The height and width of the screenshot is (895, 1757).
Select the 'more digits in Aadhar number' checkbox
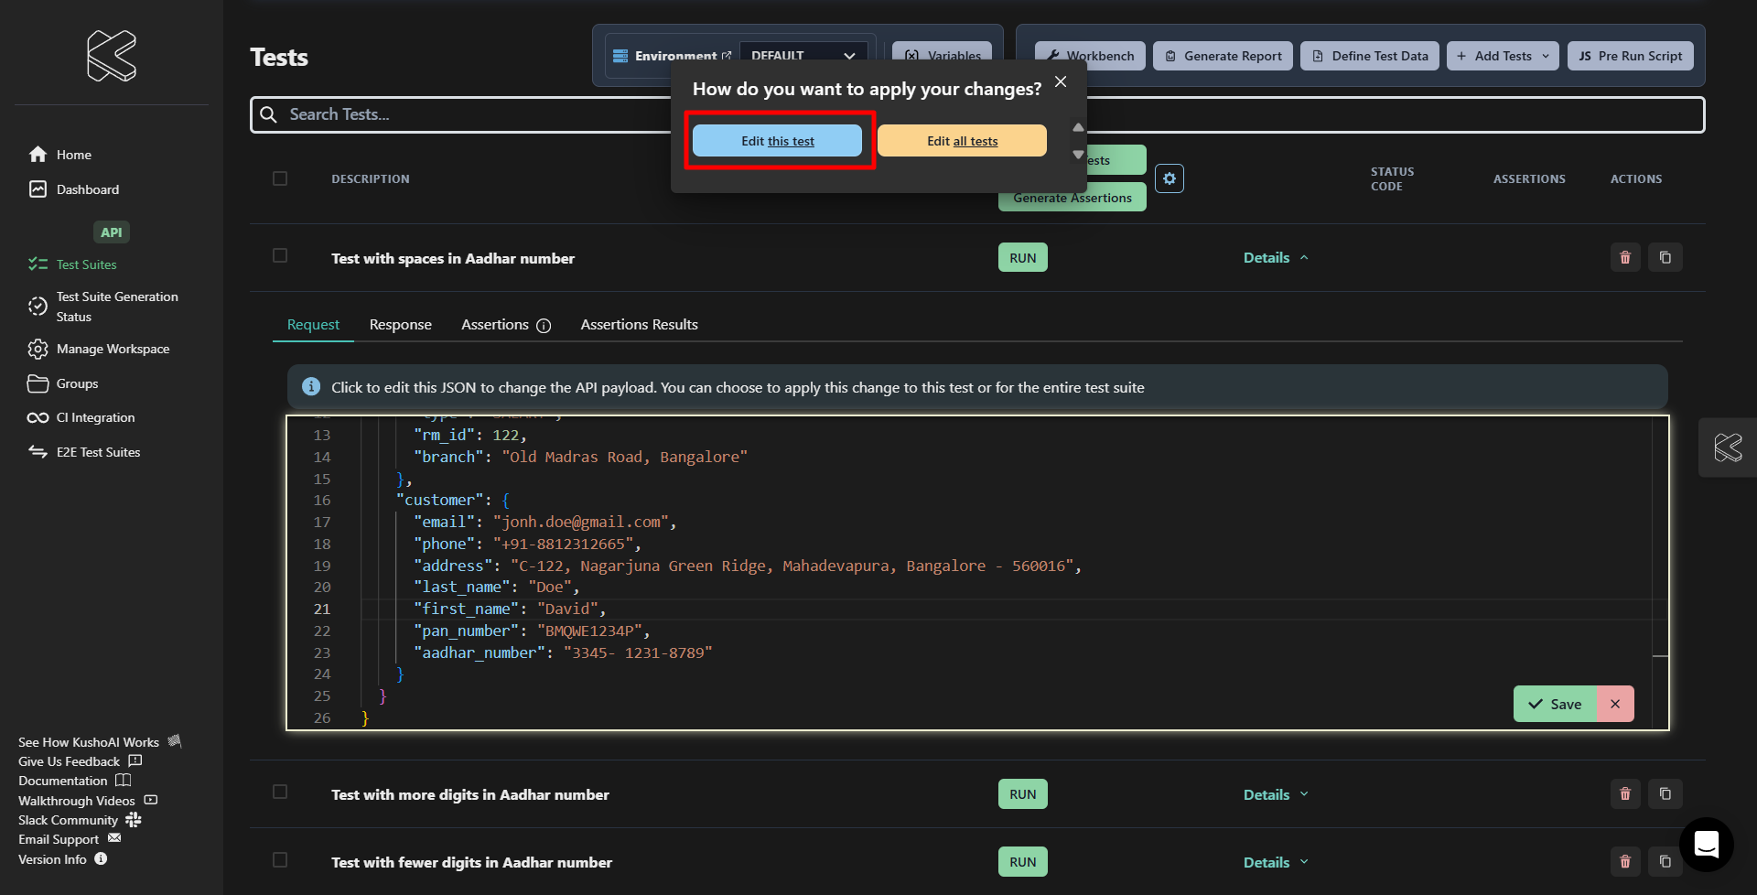pos(280,793)
